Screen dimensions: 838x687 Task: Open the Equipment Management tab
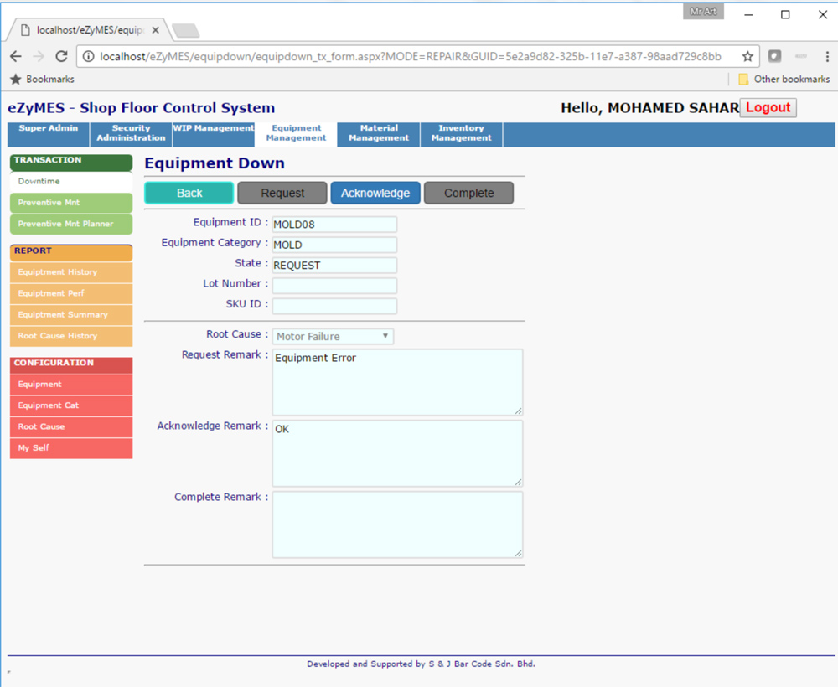click(296, 134)
